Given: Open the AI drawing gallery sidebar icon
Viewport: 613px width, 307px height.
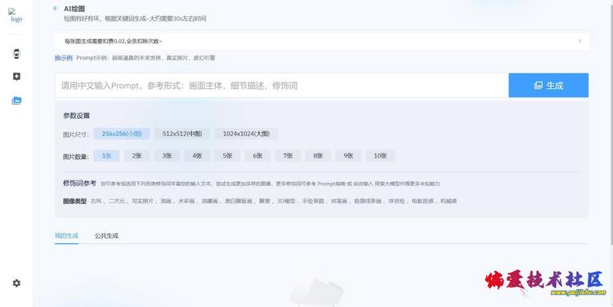Looking at the screenshot, I should tap(16, 100).
